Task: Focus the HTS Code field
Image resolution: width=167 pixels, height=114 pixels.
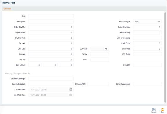Action: [x=147, y=54]
